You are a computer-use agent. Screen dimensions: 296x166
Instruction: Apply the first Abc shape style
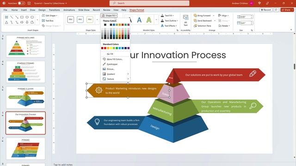coord(71,19)
